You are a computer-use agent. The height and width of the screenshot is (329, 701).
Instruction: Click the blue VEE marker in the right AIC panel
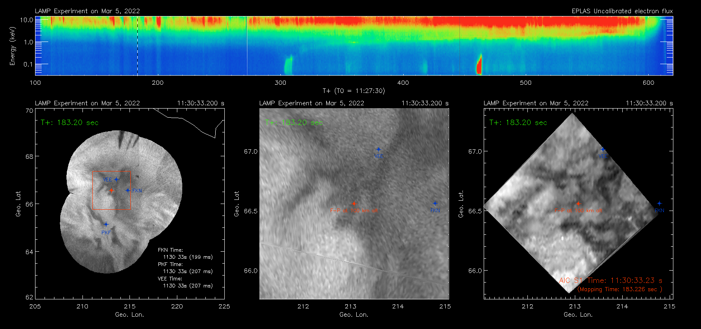603,150
